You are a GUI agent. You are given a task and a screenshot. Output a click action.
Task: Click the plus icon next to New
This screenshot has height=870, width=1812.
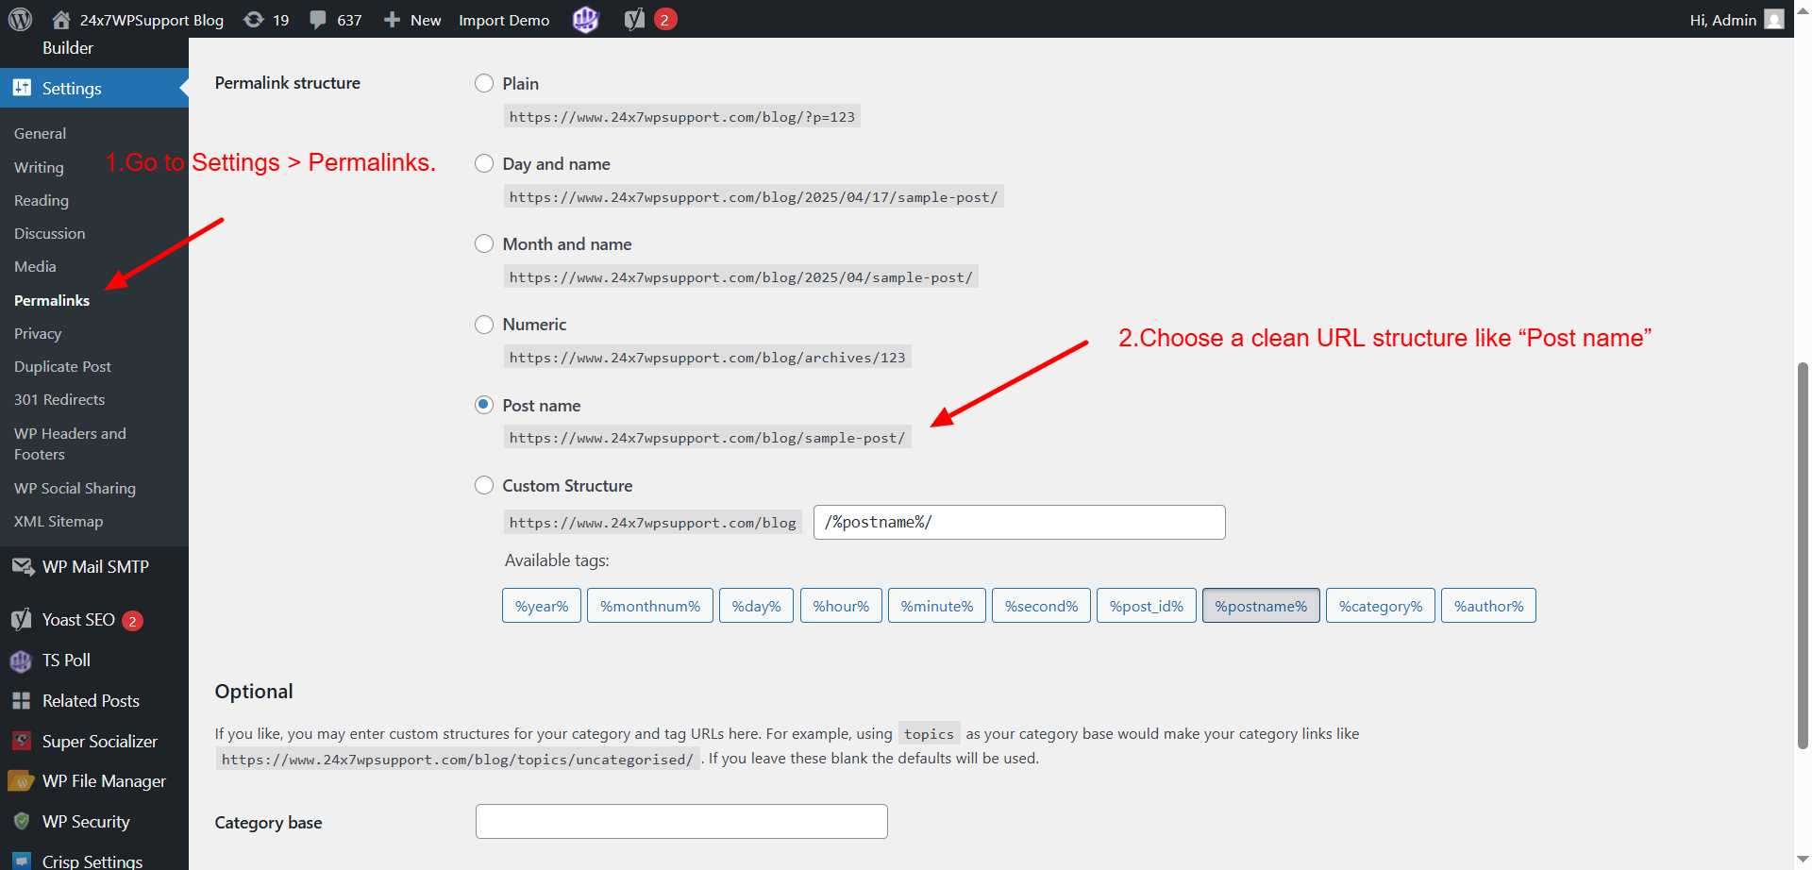392,19
